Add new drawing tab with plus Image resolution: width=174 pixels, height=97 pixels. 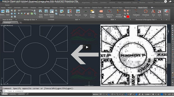click(x=20, y=23)
